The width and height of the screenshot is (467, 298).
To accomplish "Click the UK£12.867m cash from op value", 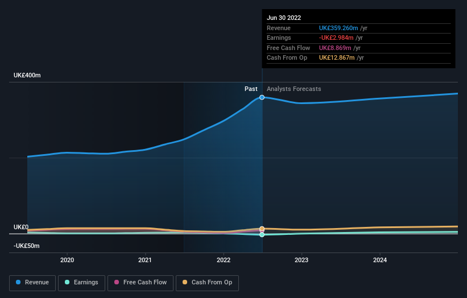I will pyautogui.click(x=337, y=58).
